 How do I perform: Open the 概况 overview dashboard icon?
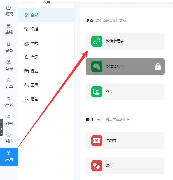click(x=8, y=8)
